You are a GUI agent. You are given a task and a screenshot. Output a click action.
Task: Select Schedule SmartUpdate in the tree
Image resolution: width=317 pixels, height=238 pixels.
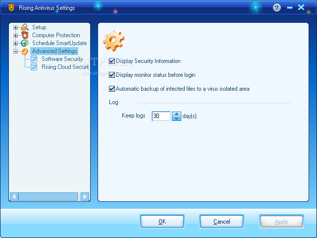pos(59,43)
